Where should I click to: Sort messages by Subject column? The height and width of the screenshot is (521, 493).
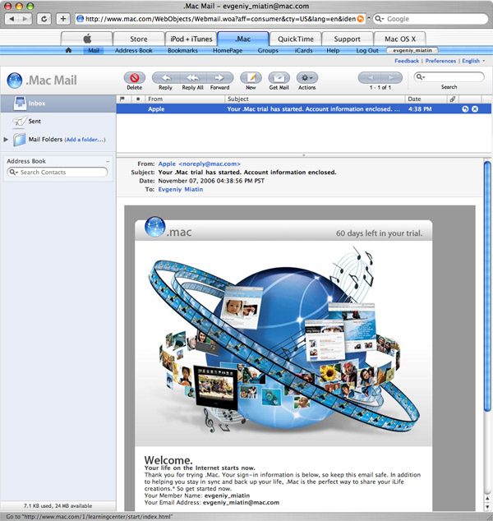(x=315, y=99)
